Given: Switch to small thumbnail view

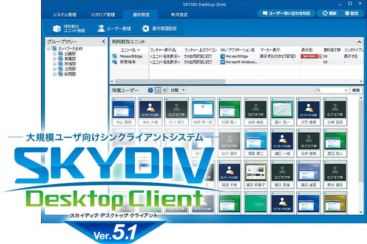Looking at the screenshot, I should pyautogui.click(x=164, y=90).
